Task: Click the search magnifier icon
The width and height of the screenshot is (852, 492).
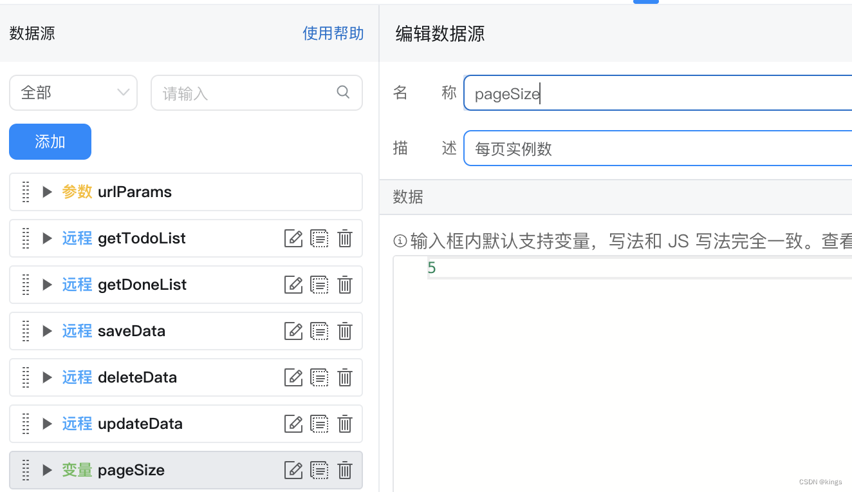Action: 343,93
